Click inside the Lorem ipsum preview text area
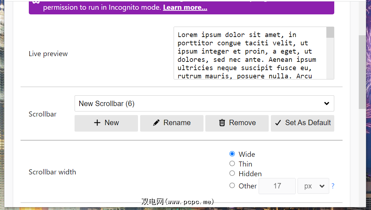The width and height of the screenshot is (371, 210). tap(249, 54)
